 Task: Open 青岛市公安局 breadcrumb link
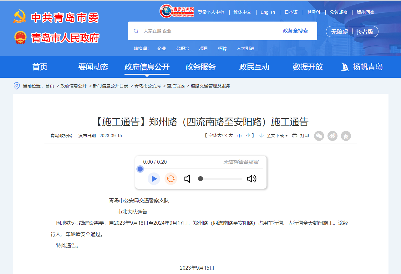click(x=147, y=86)
